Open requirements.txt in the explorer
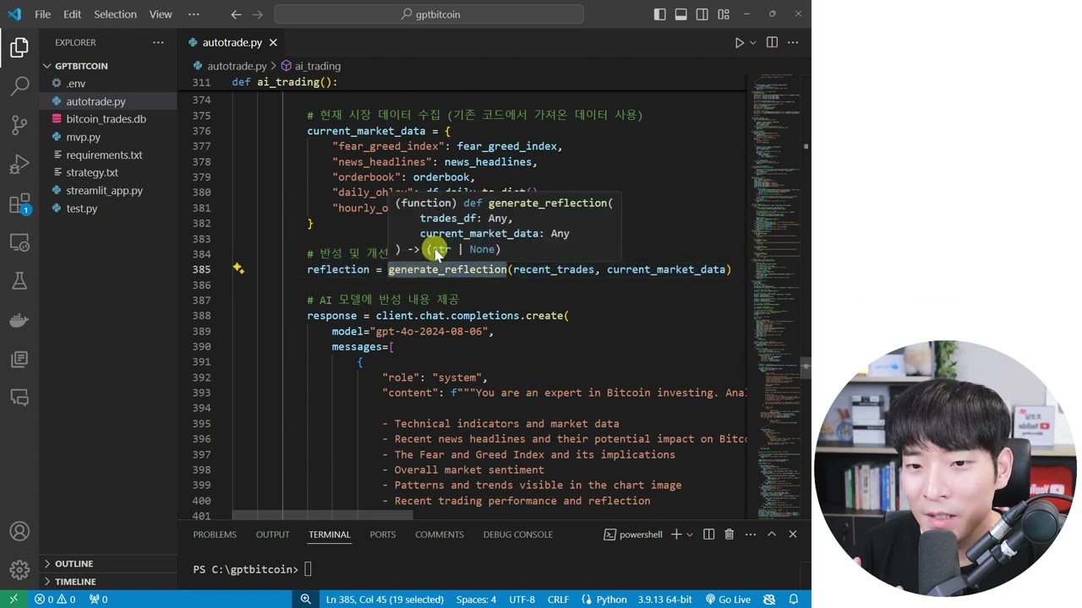The image size is (1082, 608). (104, 155)
